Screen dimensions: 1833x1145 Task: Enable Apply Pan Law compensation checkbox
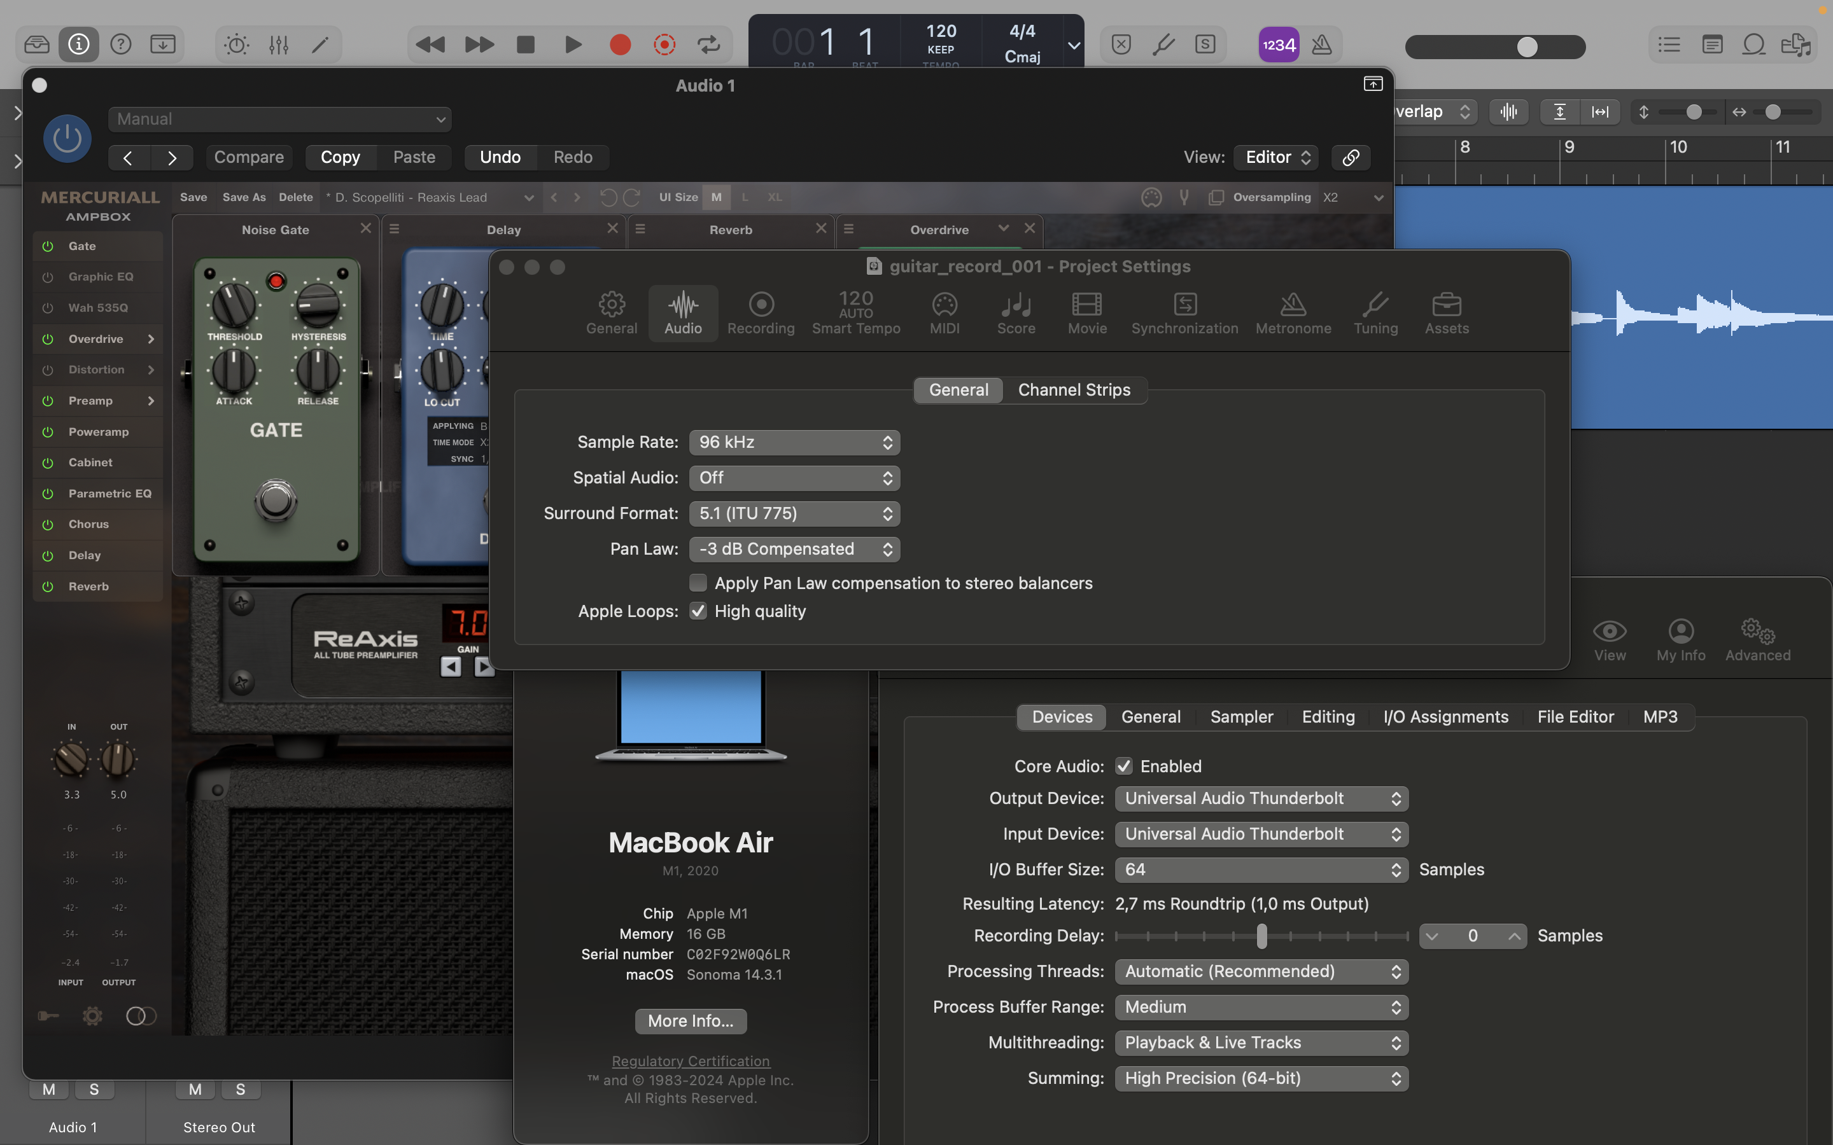(x=698, y=582)
